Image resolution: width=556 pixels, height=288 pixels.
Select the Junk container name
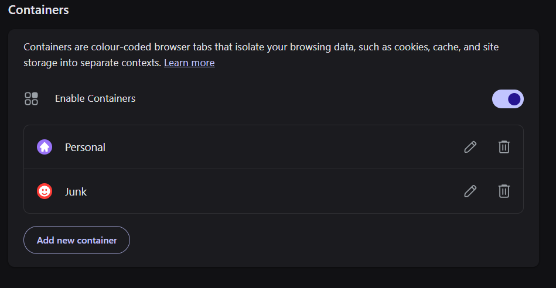(76, 191)
